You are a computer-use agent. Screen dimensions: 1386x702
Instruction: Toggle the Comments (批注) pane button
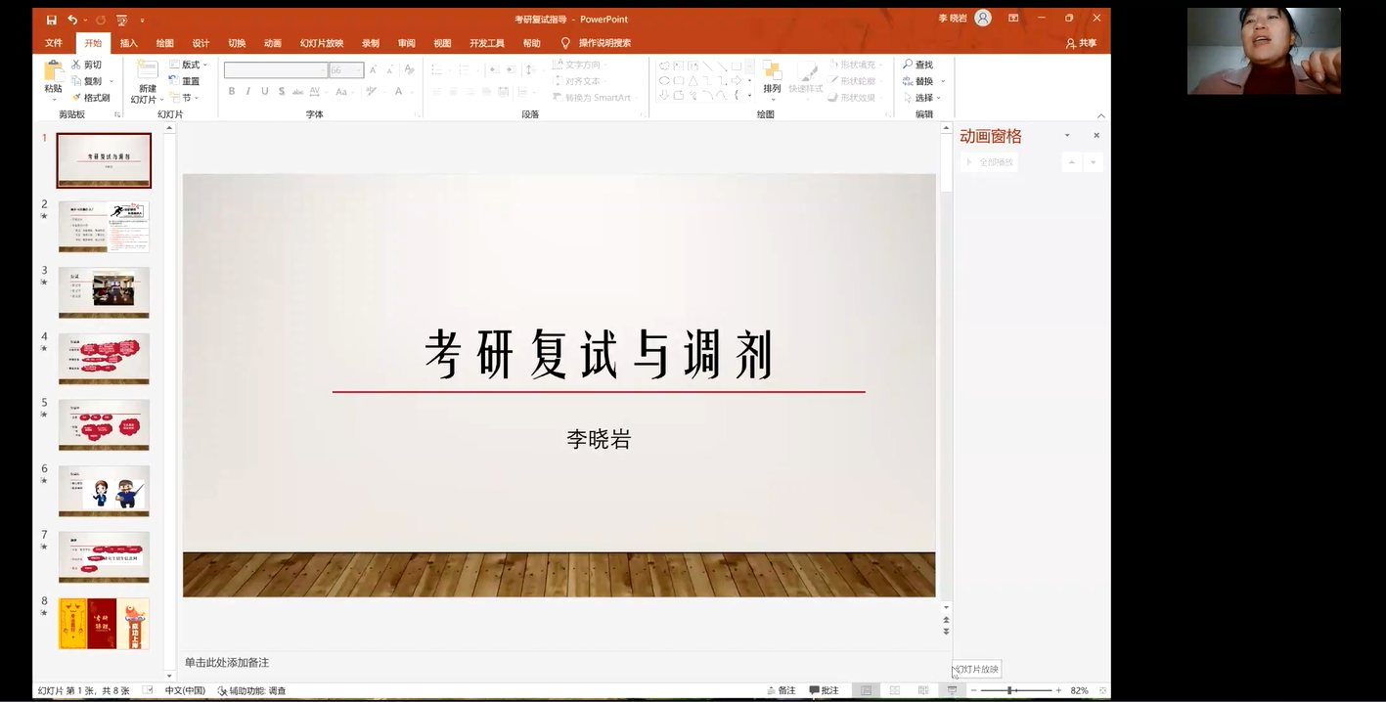[824, 690]
